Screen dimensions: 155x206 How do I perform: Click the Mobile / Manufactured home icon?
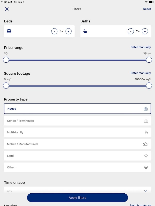(145, 144)
